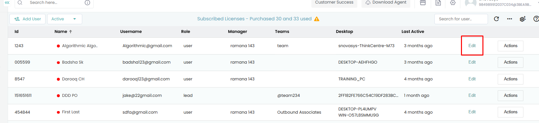The image size is (539, 123).
Task: Edit the First Last user row
Action: tap(472, 112)
